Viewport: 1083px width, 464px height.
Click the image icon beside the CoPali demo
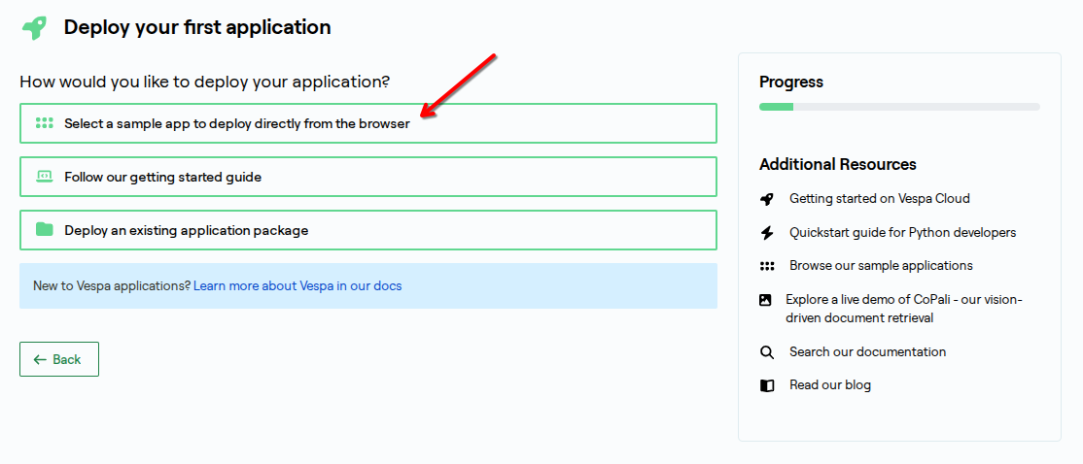coord(766,300)
